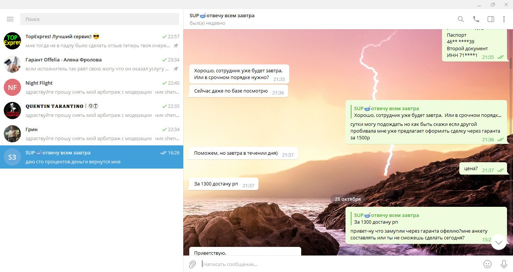The width and height of the screenshot is (513, 272).
Task: Open the Грин chat
Action: pyautogui.click(x=92, y=134)
